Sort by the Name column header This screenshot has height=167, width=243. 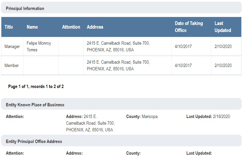[32, 27]
